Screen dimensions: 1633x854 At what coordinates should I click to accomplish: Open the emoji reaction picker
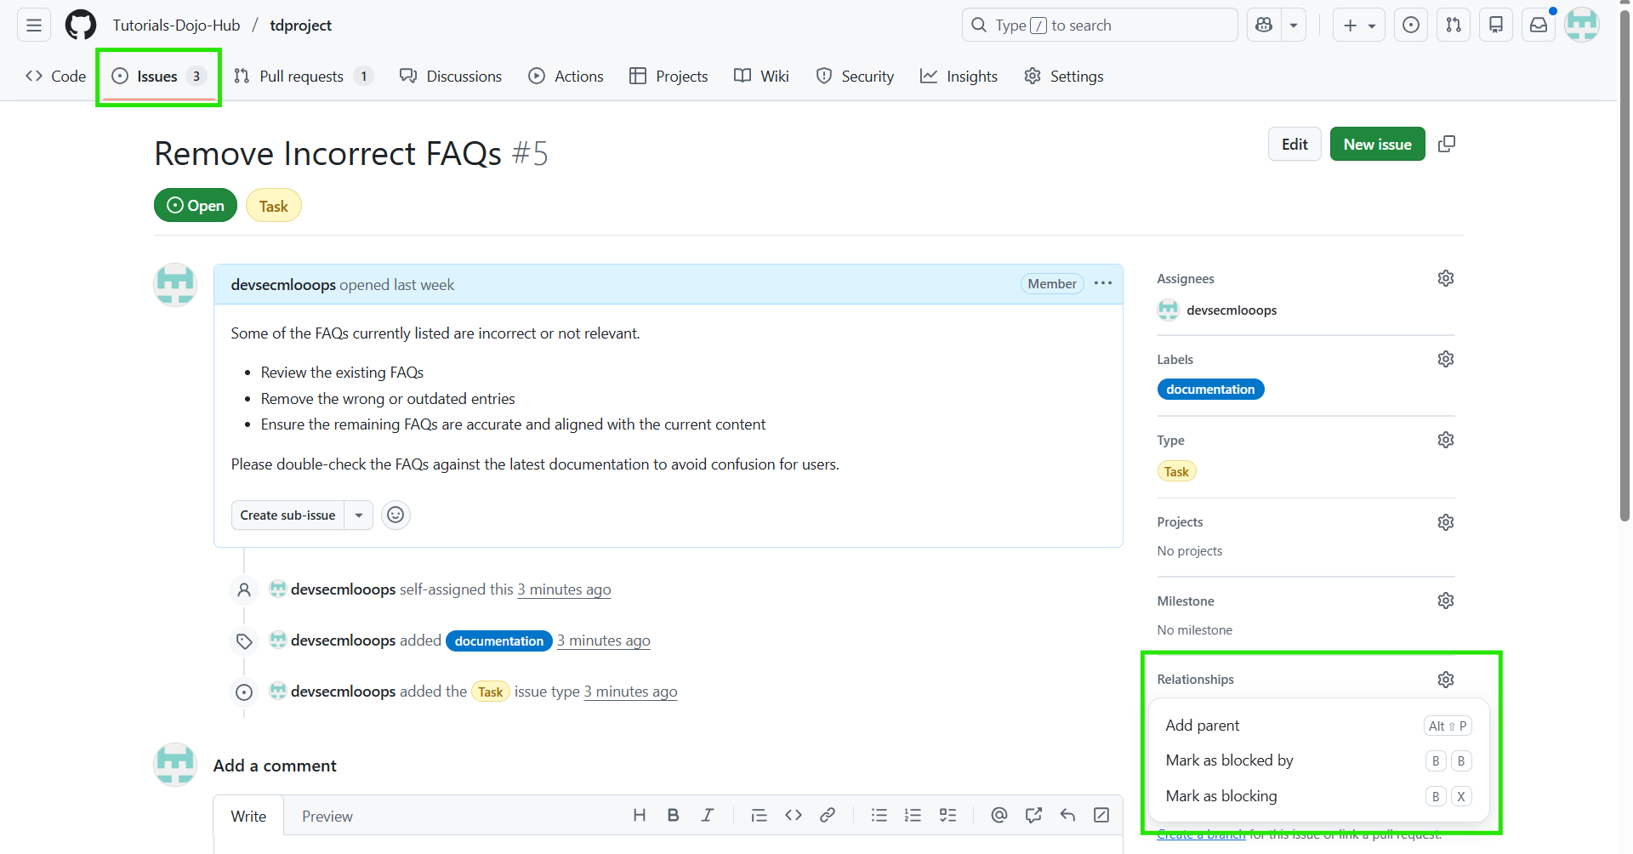point(395,515)
